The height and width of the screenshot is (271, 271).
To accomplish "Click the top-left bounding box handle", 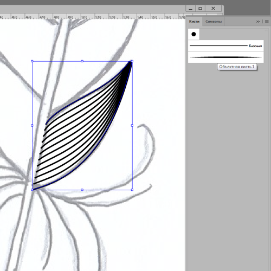I will pyautogui.click(x=32, y=61).
